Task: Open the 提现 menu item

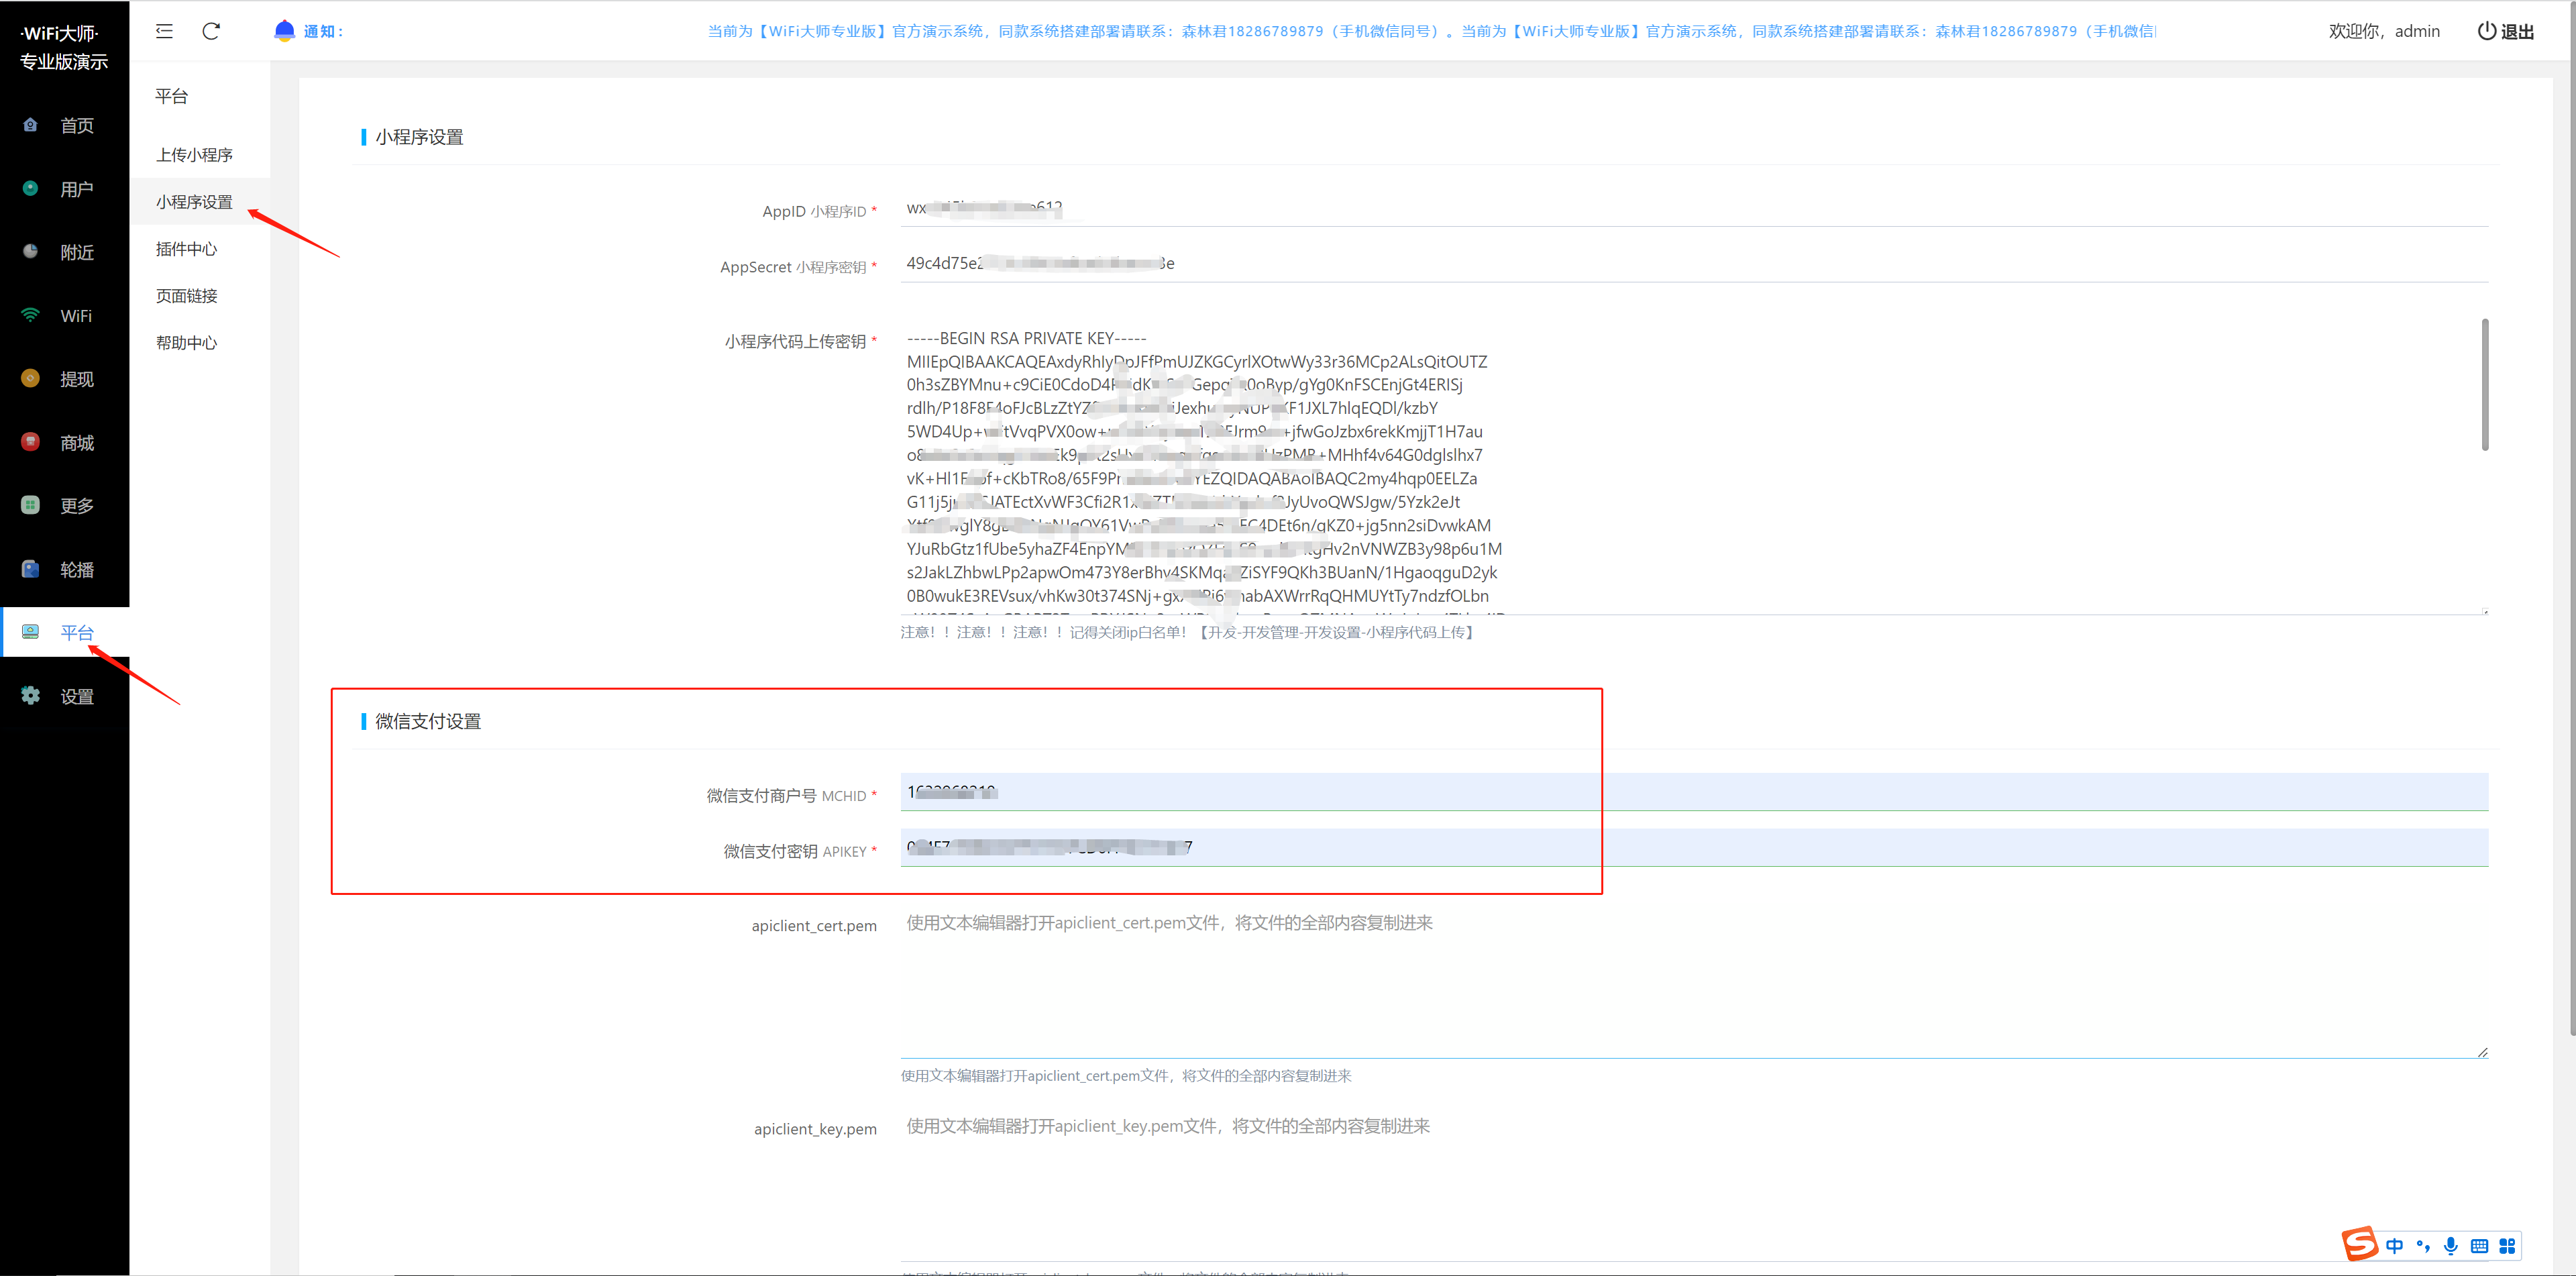Action: [x=65, y=378]
